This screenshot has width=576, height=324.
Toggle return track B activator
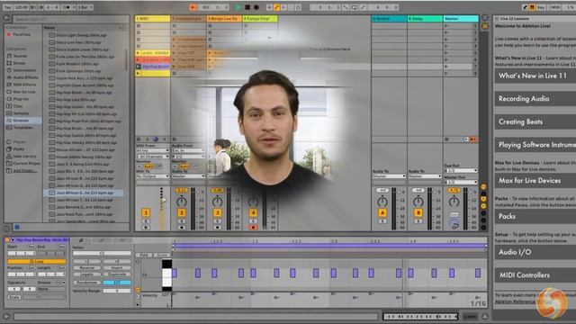tap(418, 212)
